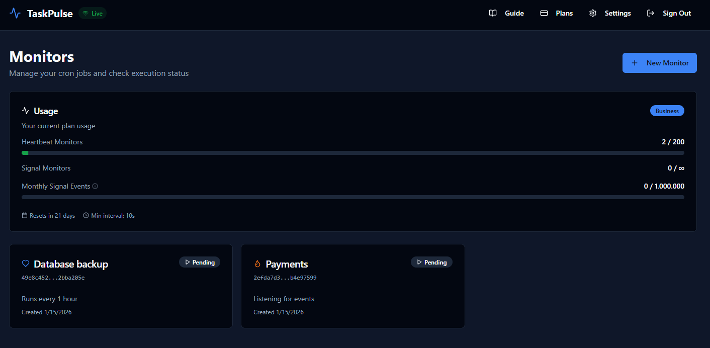Click the play icon inside Database backup Pending badge
The image size is (710, 348).
(187, 262)
